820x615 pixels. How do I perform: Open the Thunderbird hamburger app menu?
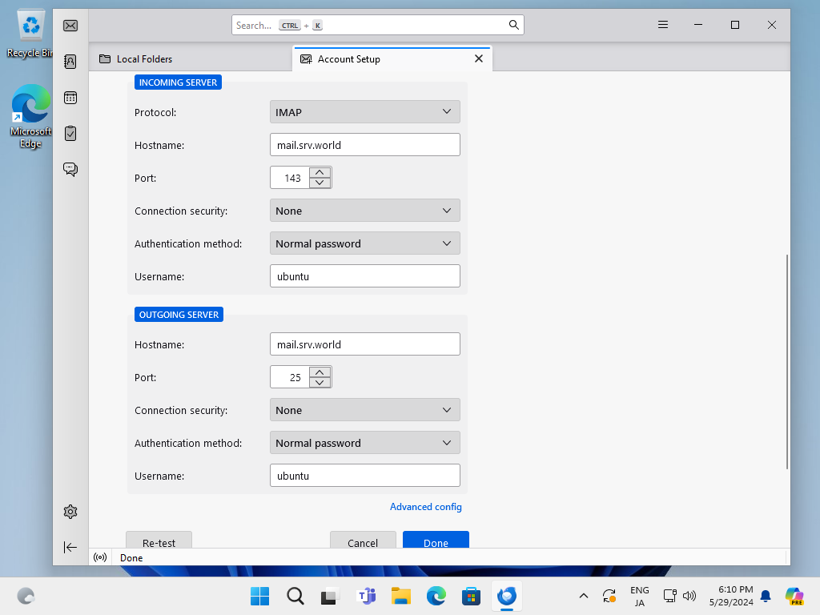(663, 25)
